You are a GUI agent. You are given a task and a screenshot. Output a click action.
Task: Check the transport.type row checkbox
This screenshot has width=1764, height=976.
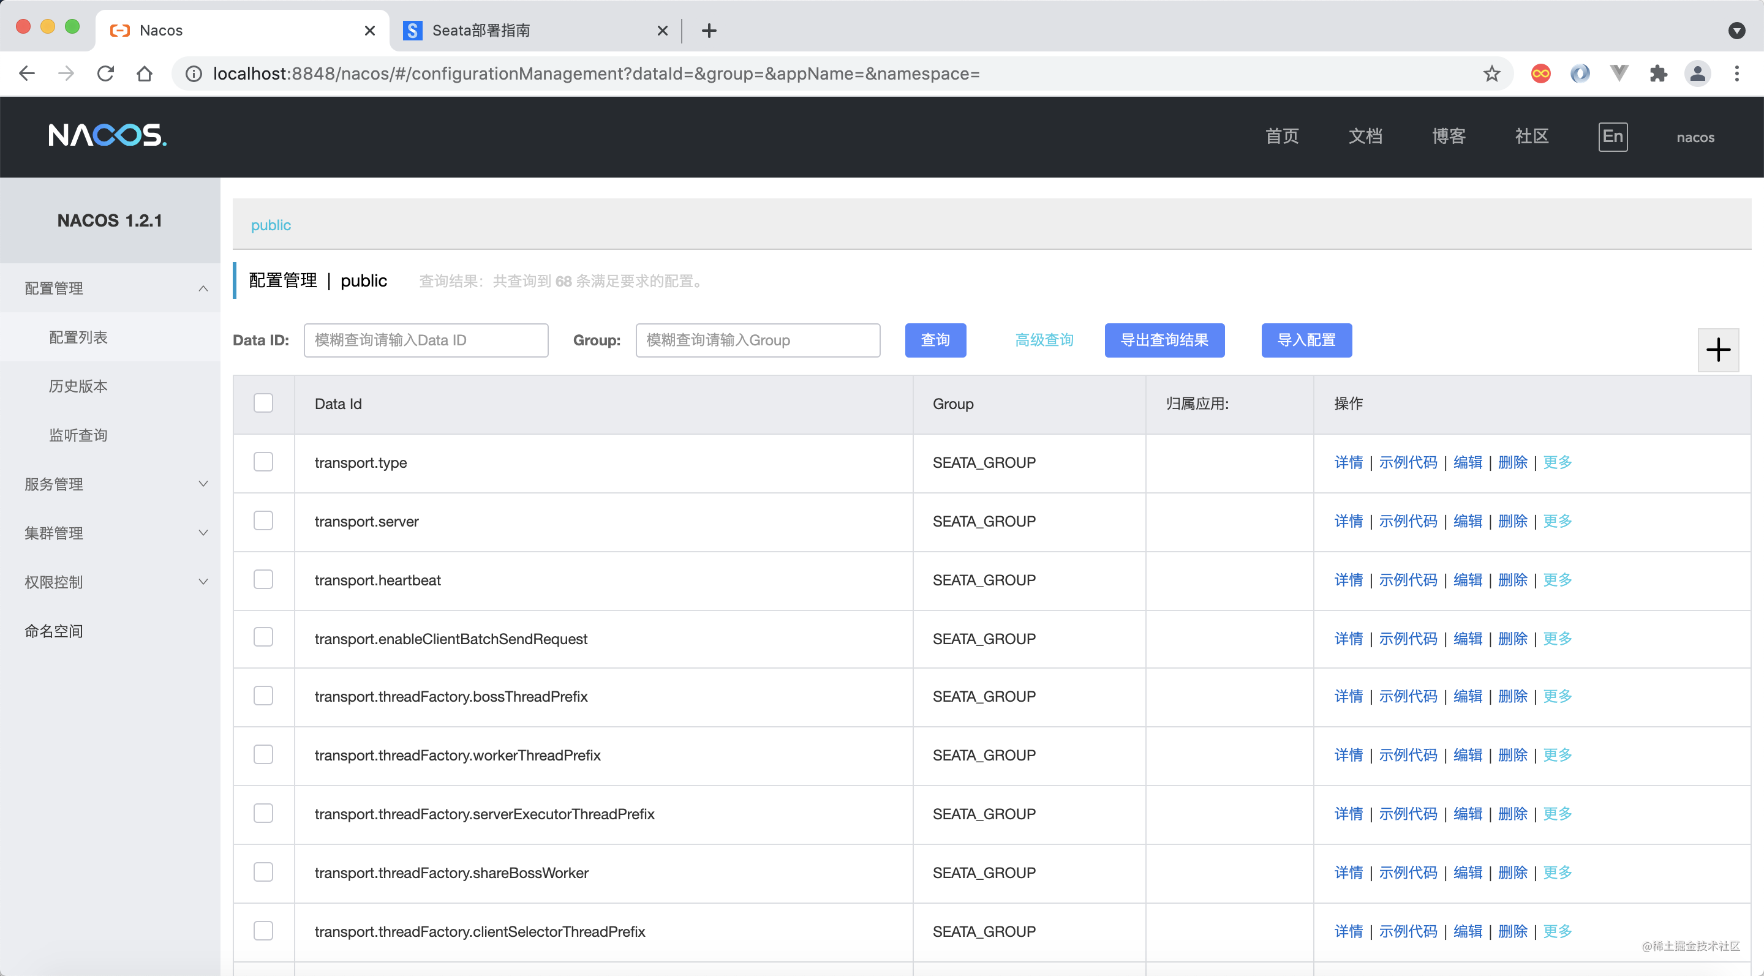click(263, 462)
